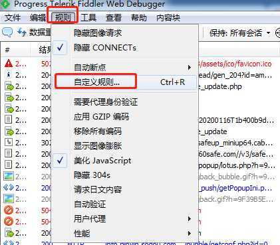Select 隐藏图像请求 menu entry

tap(124, 33)
